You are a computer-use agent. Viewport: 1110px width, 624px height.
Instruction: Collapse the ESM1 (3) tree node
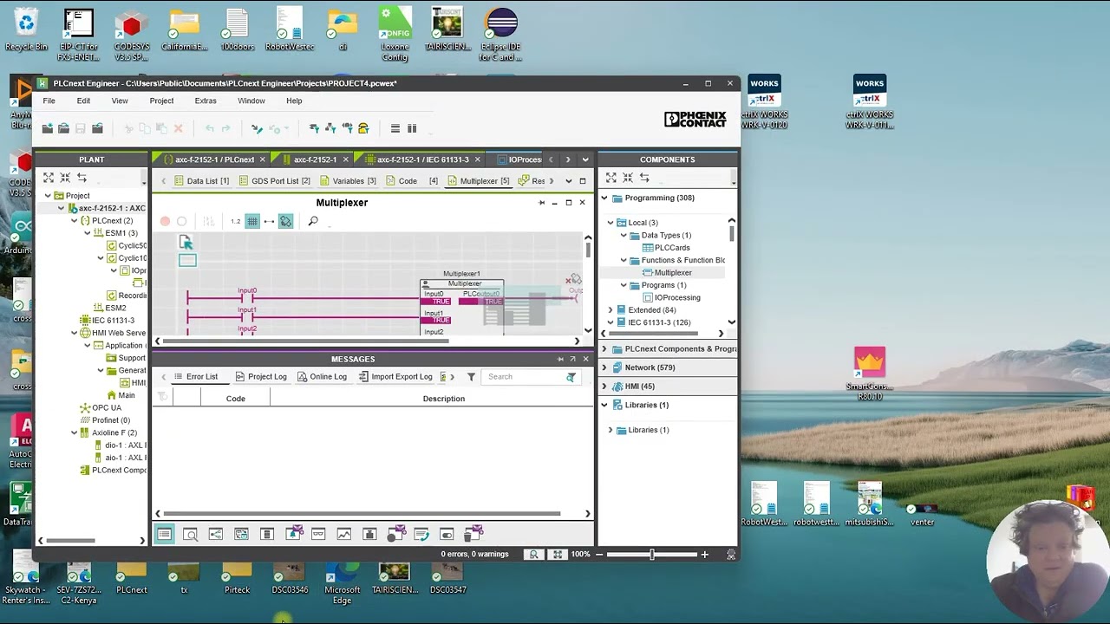point(87,233)
